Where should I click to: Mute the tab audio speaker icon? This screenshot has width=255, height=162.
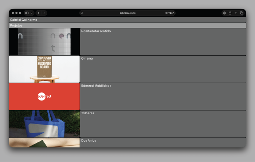pyautogui.click(x=166, y=13)
